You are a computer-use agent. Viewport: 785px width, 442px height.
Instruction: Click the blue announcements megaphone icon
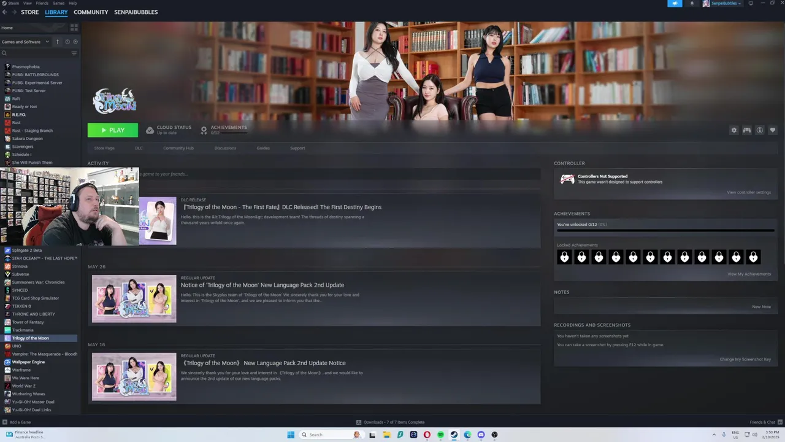[x=675, y=3]
